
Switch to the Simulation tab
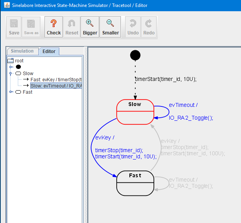(x=22, y=51)
